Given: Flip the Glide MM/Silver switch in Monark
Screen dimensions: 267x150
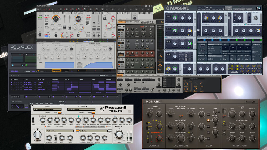Looking at the screenshot, I should click(x=147, y=123).
